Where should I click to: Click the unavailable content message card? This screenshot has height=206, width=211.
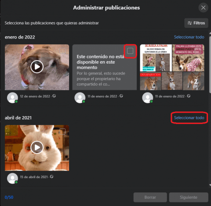click(x=105, y=67)
